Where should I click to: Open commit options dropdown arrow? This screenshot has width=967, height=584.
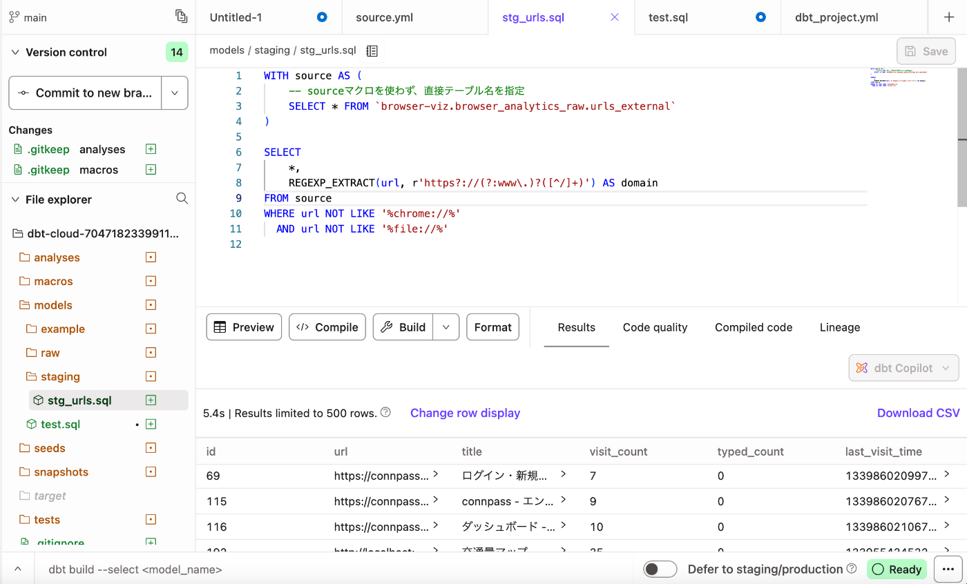[x=175, y=93]
